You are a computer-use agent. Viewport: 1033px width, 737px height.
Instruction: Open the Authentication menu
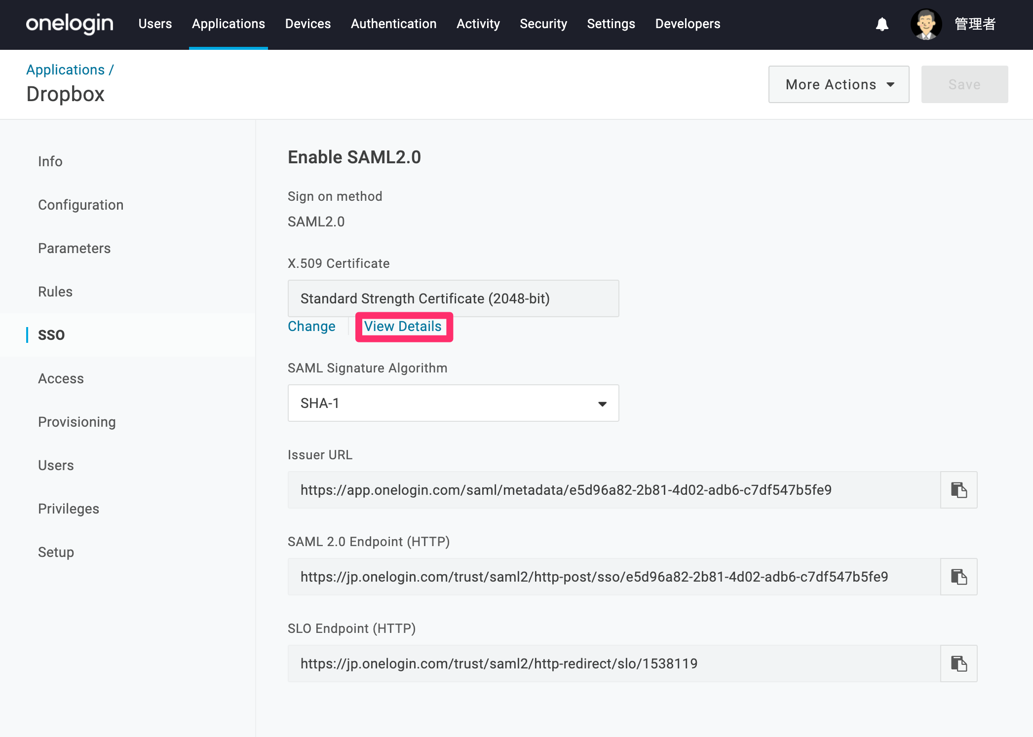click(x=393, y=24)
